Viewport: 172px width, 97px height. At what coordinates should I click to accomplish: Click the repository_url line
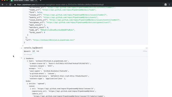click(64, 91)
